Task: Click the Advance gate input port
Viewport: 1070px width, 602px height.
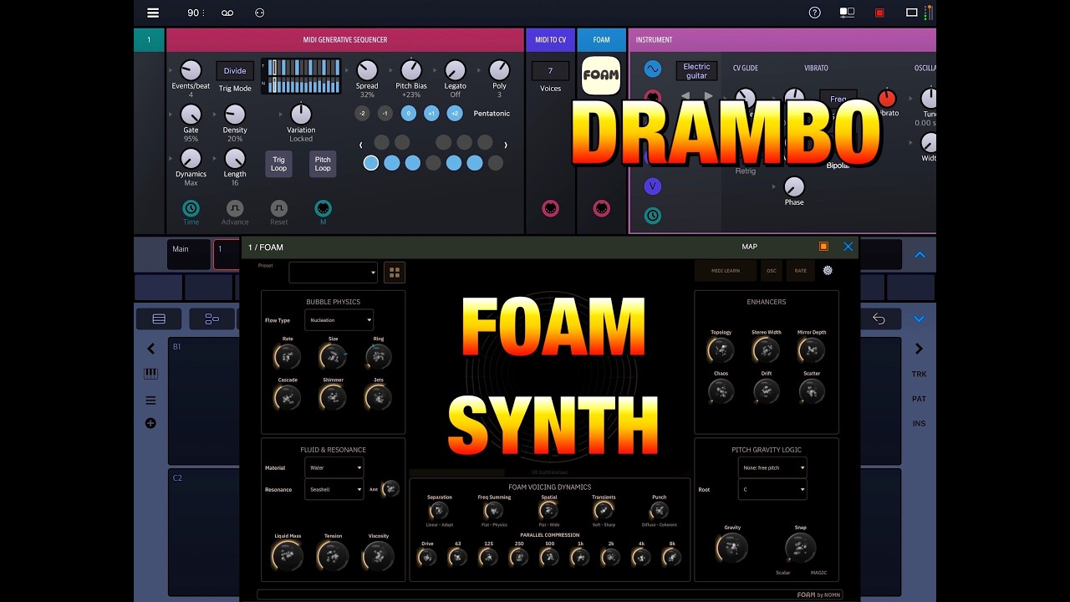Action: [235, 208]
